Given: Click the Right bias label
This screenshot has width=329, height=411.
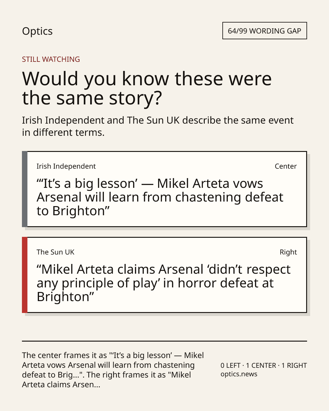Looking at the screenshot, I should 288,252.
